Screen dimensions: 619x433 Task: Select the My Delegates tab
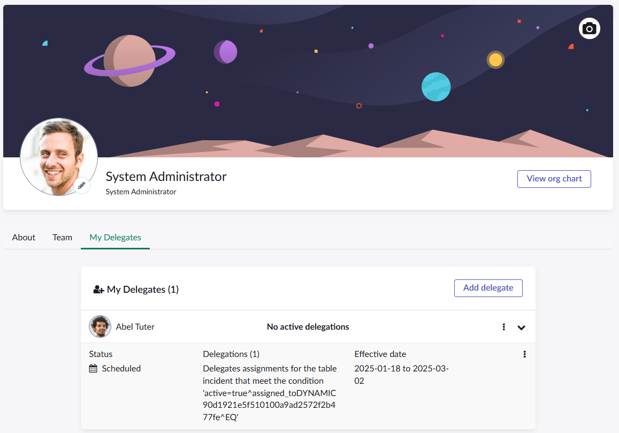pos(115,237)
